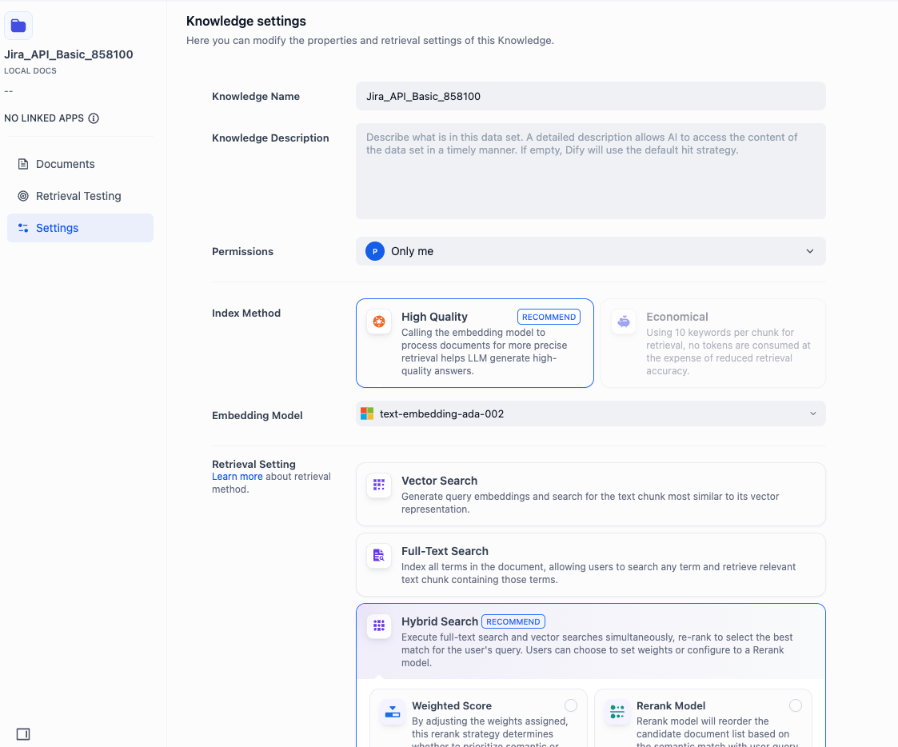This screenshot has height=747, width=898.
Task: Click the Jira knowledge folder icon
Action: tap(18, 26)
